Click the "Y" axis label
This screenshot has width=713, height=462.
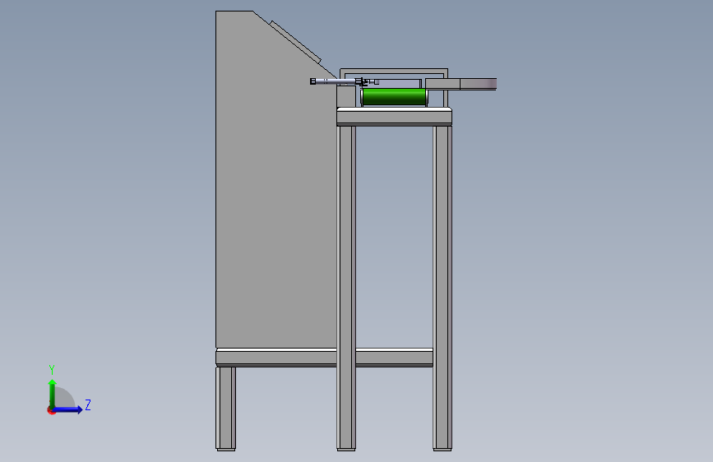pyautogui.click(x=52, y=369)
